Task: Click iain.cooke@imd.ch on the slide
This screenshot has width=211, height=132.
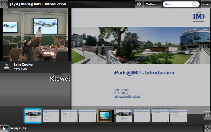Action: pos(127,97)
